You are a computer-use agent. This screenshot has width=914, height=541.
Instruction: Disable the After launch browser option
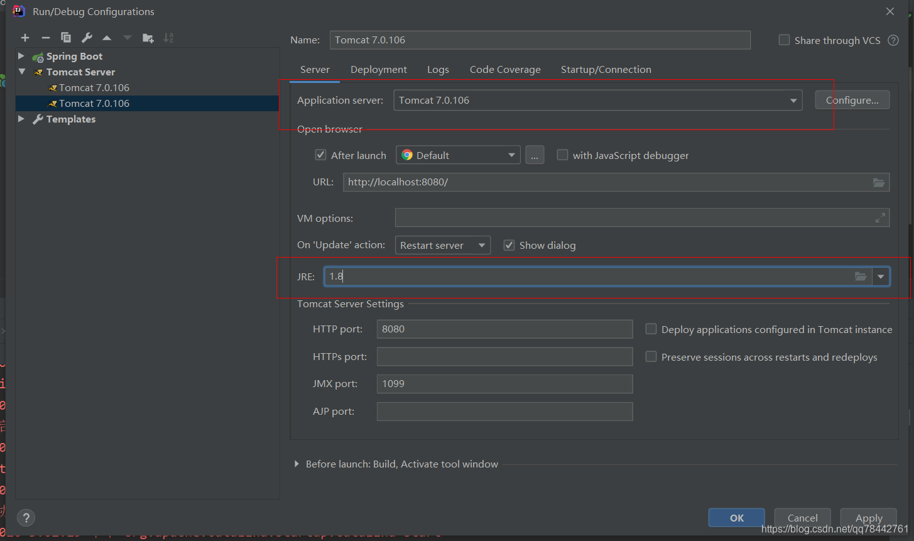[320, 155]
